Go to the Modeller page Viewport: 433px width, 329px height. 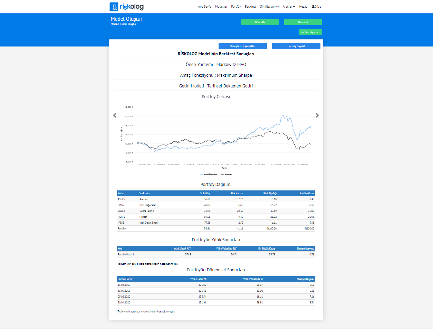click(x=221, y=7)
